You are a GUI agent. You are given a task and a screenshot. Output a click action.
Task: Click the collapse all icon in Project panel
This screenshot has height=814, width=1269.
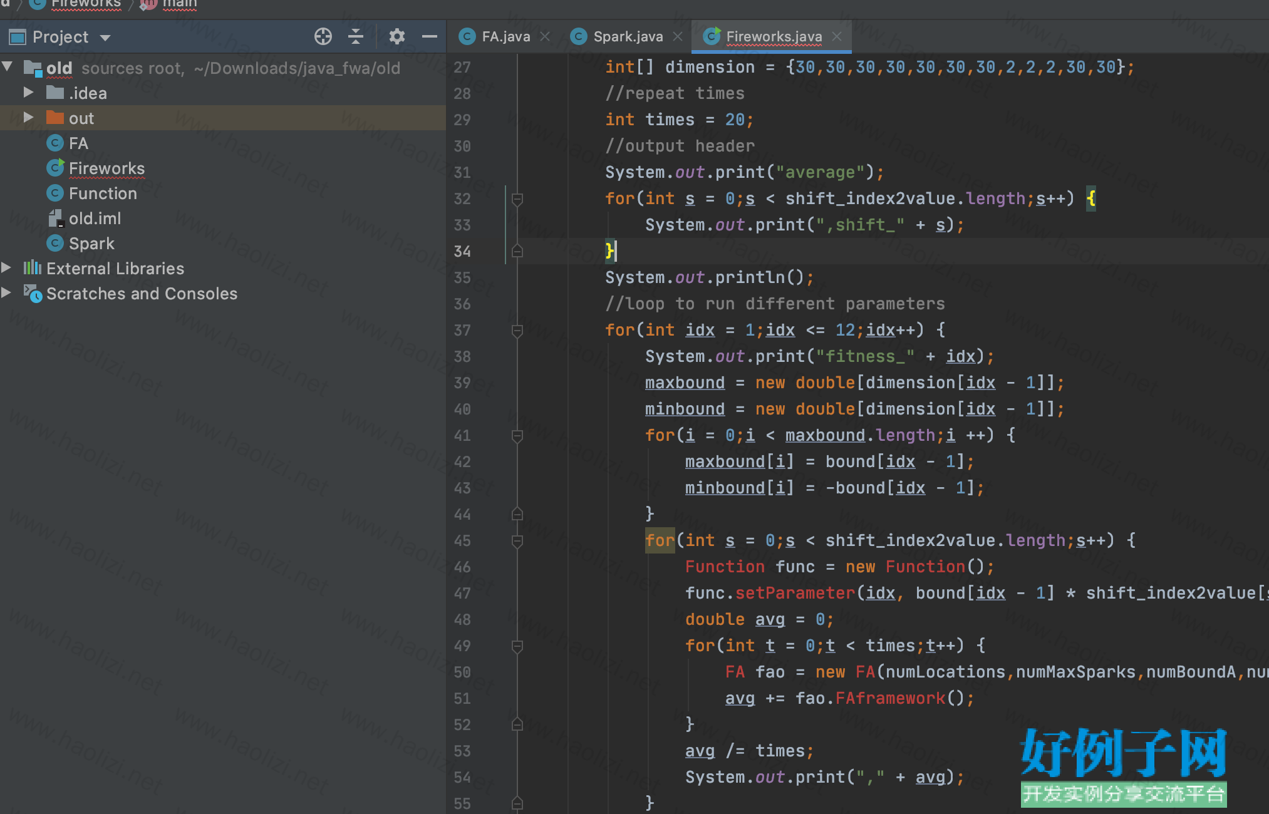[356, 37]
